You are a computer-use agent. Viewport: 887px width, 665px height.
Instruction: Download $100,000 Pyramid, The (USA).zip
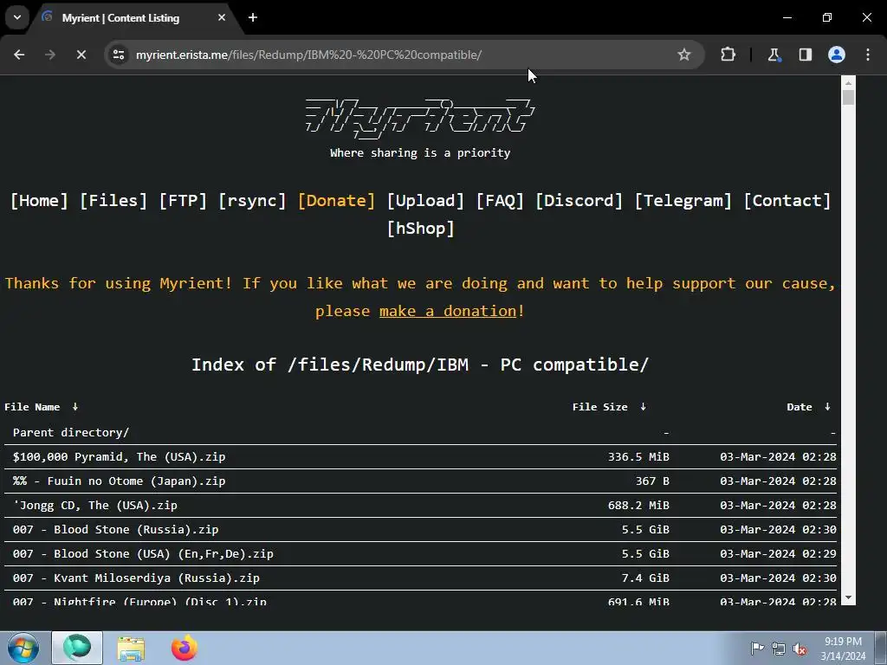[119, 457]
